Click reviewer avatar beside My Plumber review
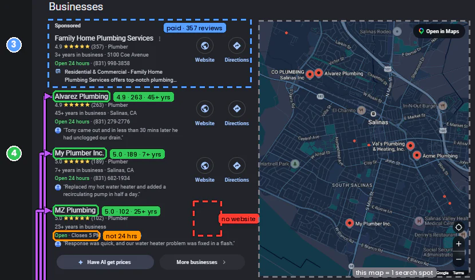The image size is (475, 280). pos(58,187)
